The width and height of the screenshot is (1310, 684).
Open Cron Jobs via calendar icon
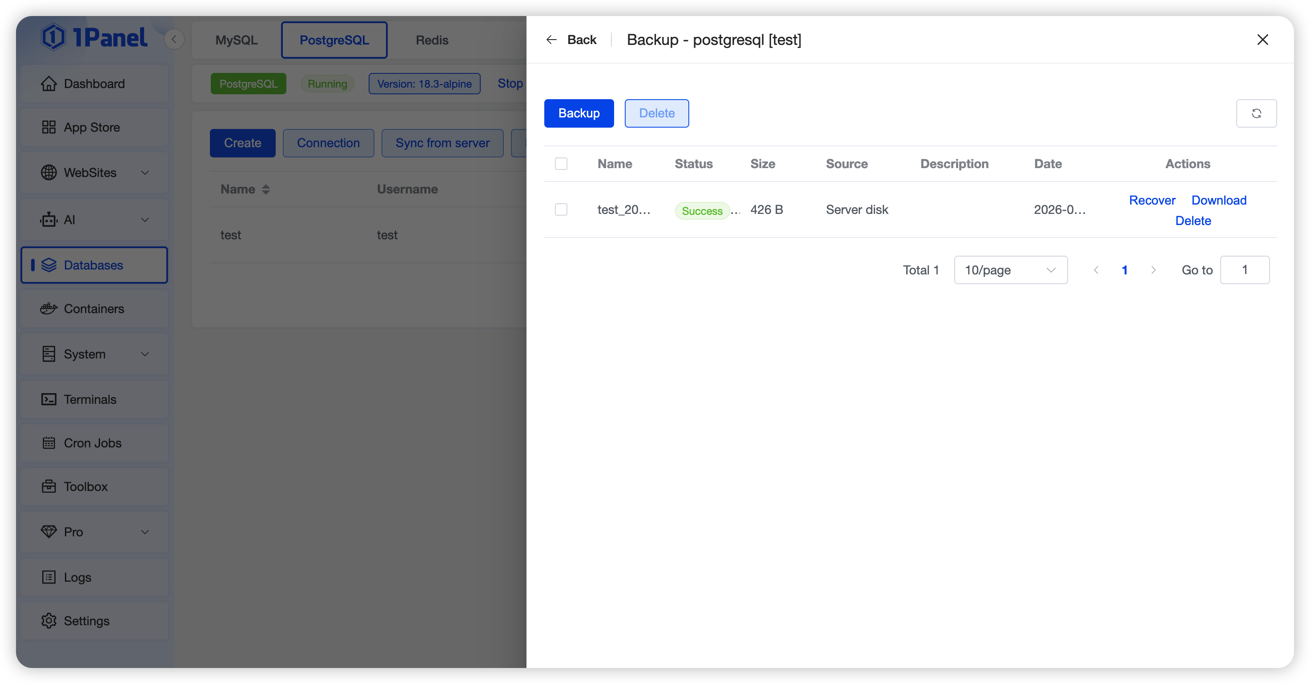(x=49, y=443)
